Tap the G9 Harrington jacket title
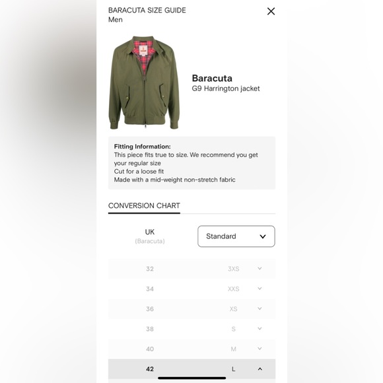The image size is (383, 383). tap(226, 88)
